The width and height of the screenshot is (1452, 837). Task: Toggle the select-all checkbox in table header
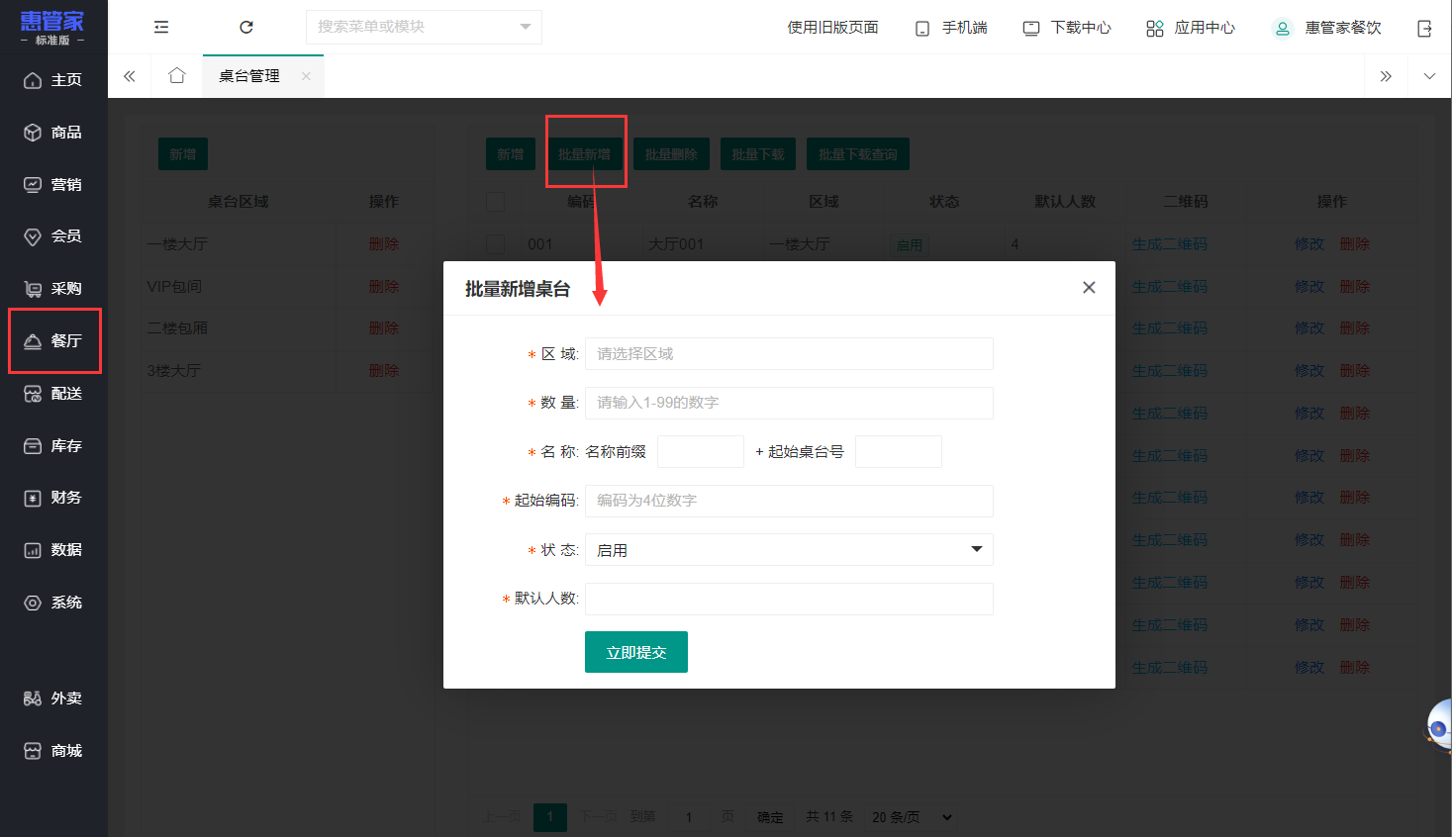496,202
